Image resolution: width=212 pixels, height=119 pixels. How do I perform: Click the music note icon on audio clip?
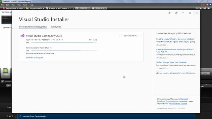coord(20,116)
